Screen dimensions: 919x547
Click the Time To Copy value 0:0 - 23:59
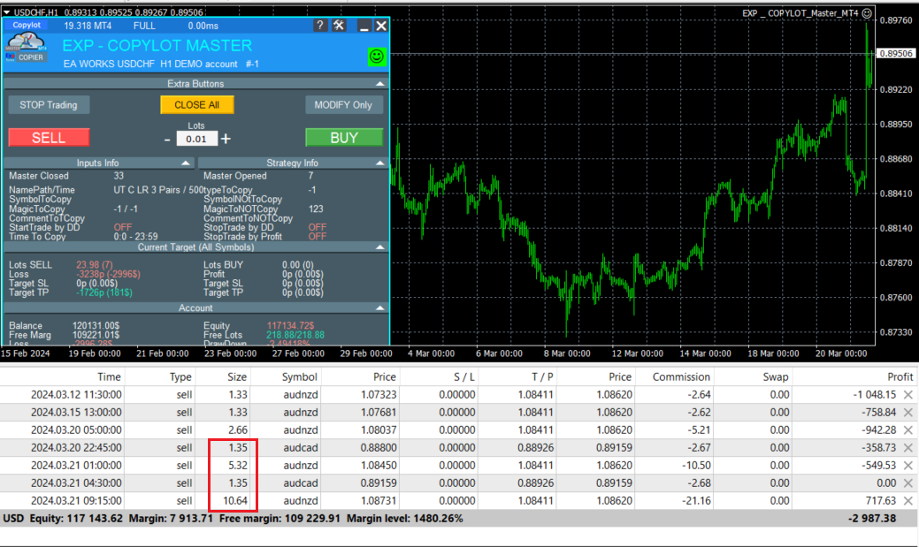point(135,237)
